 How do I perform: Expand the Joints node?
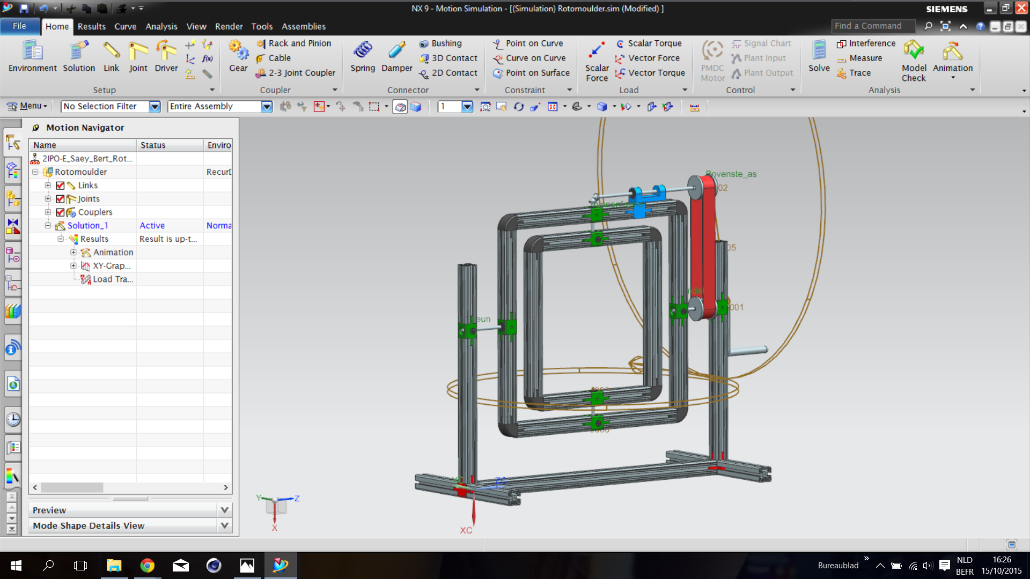[x=48, y=199]
